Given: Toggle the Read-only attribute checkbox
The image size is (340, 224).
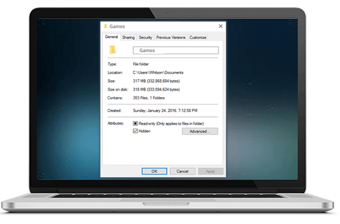Looking at the screenshot, I should (135, 123).
